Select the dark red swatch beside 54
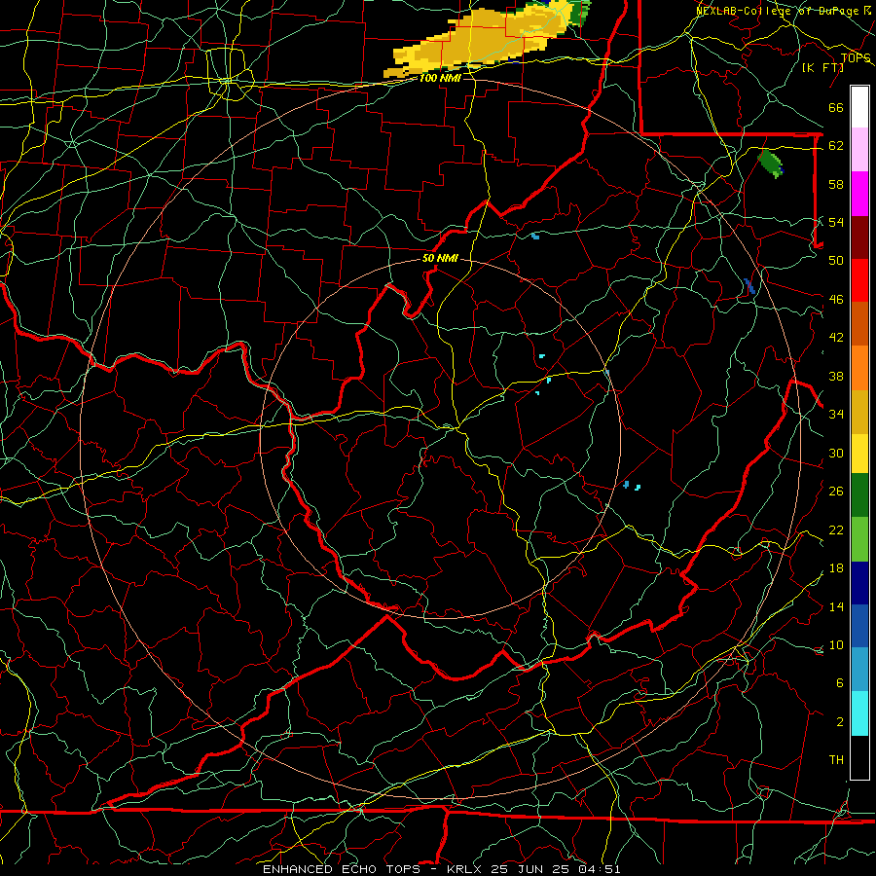The width and height of the screenshot is (876, 876). click(859, 237)
